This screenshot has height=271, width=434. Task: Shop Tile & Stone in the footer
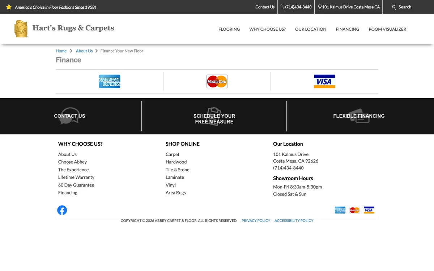click(178, 169)
